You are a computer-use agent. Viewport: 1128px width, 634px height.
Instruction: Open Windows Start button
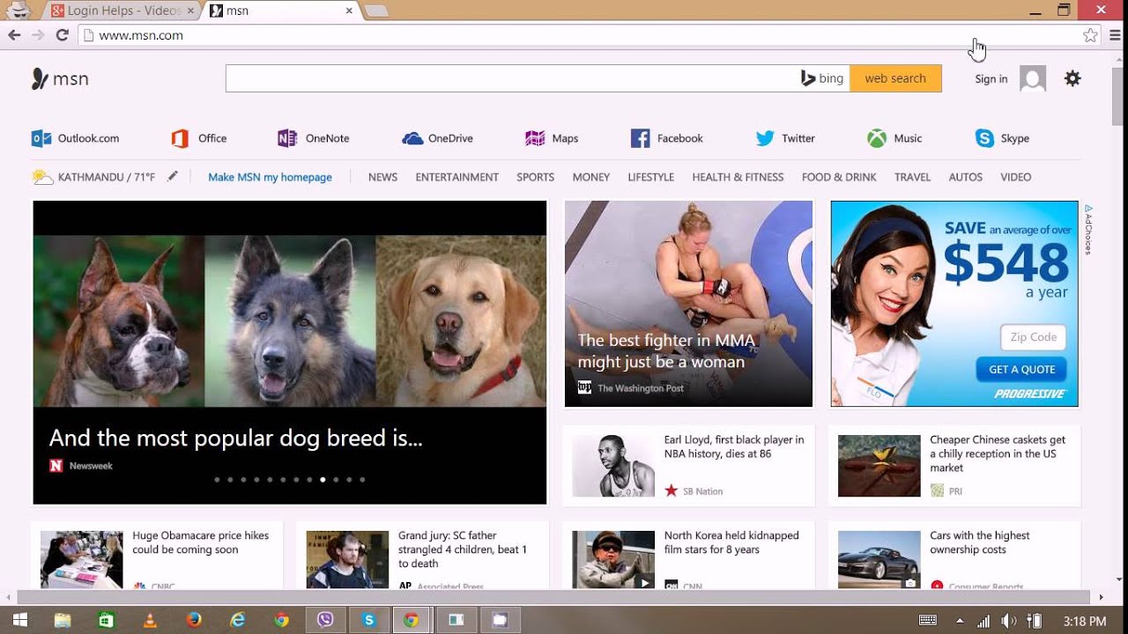19,620
